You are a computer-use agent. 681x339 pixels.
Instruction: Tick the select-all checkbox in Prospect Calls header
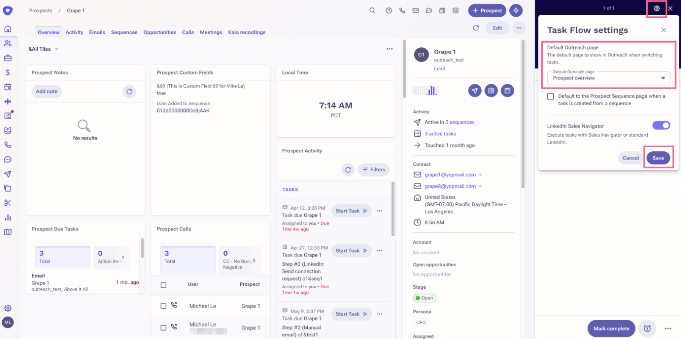coord(163,285)
